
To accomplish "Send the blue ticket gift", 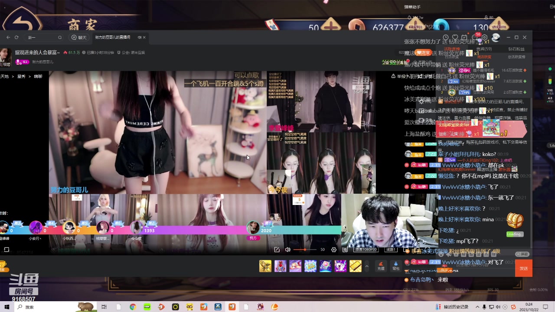I will [x=310, y=266].
